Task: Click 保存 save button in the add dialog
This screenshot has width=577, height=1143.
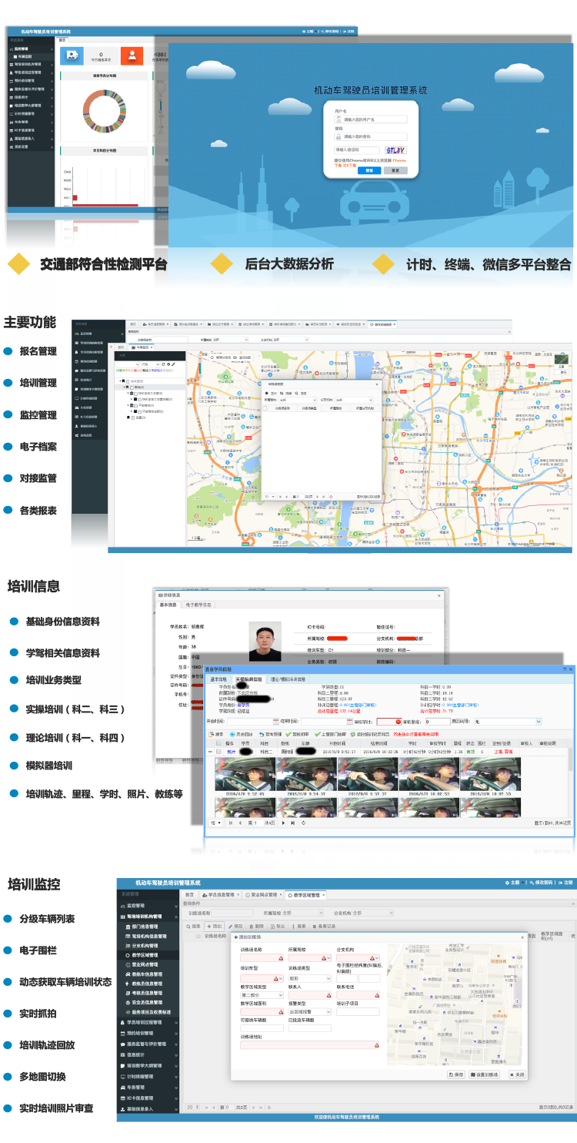Action: tap(456, 1074)
